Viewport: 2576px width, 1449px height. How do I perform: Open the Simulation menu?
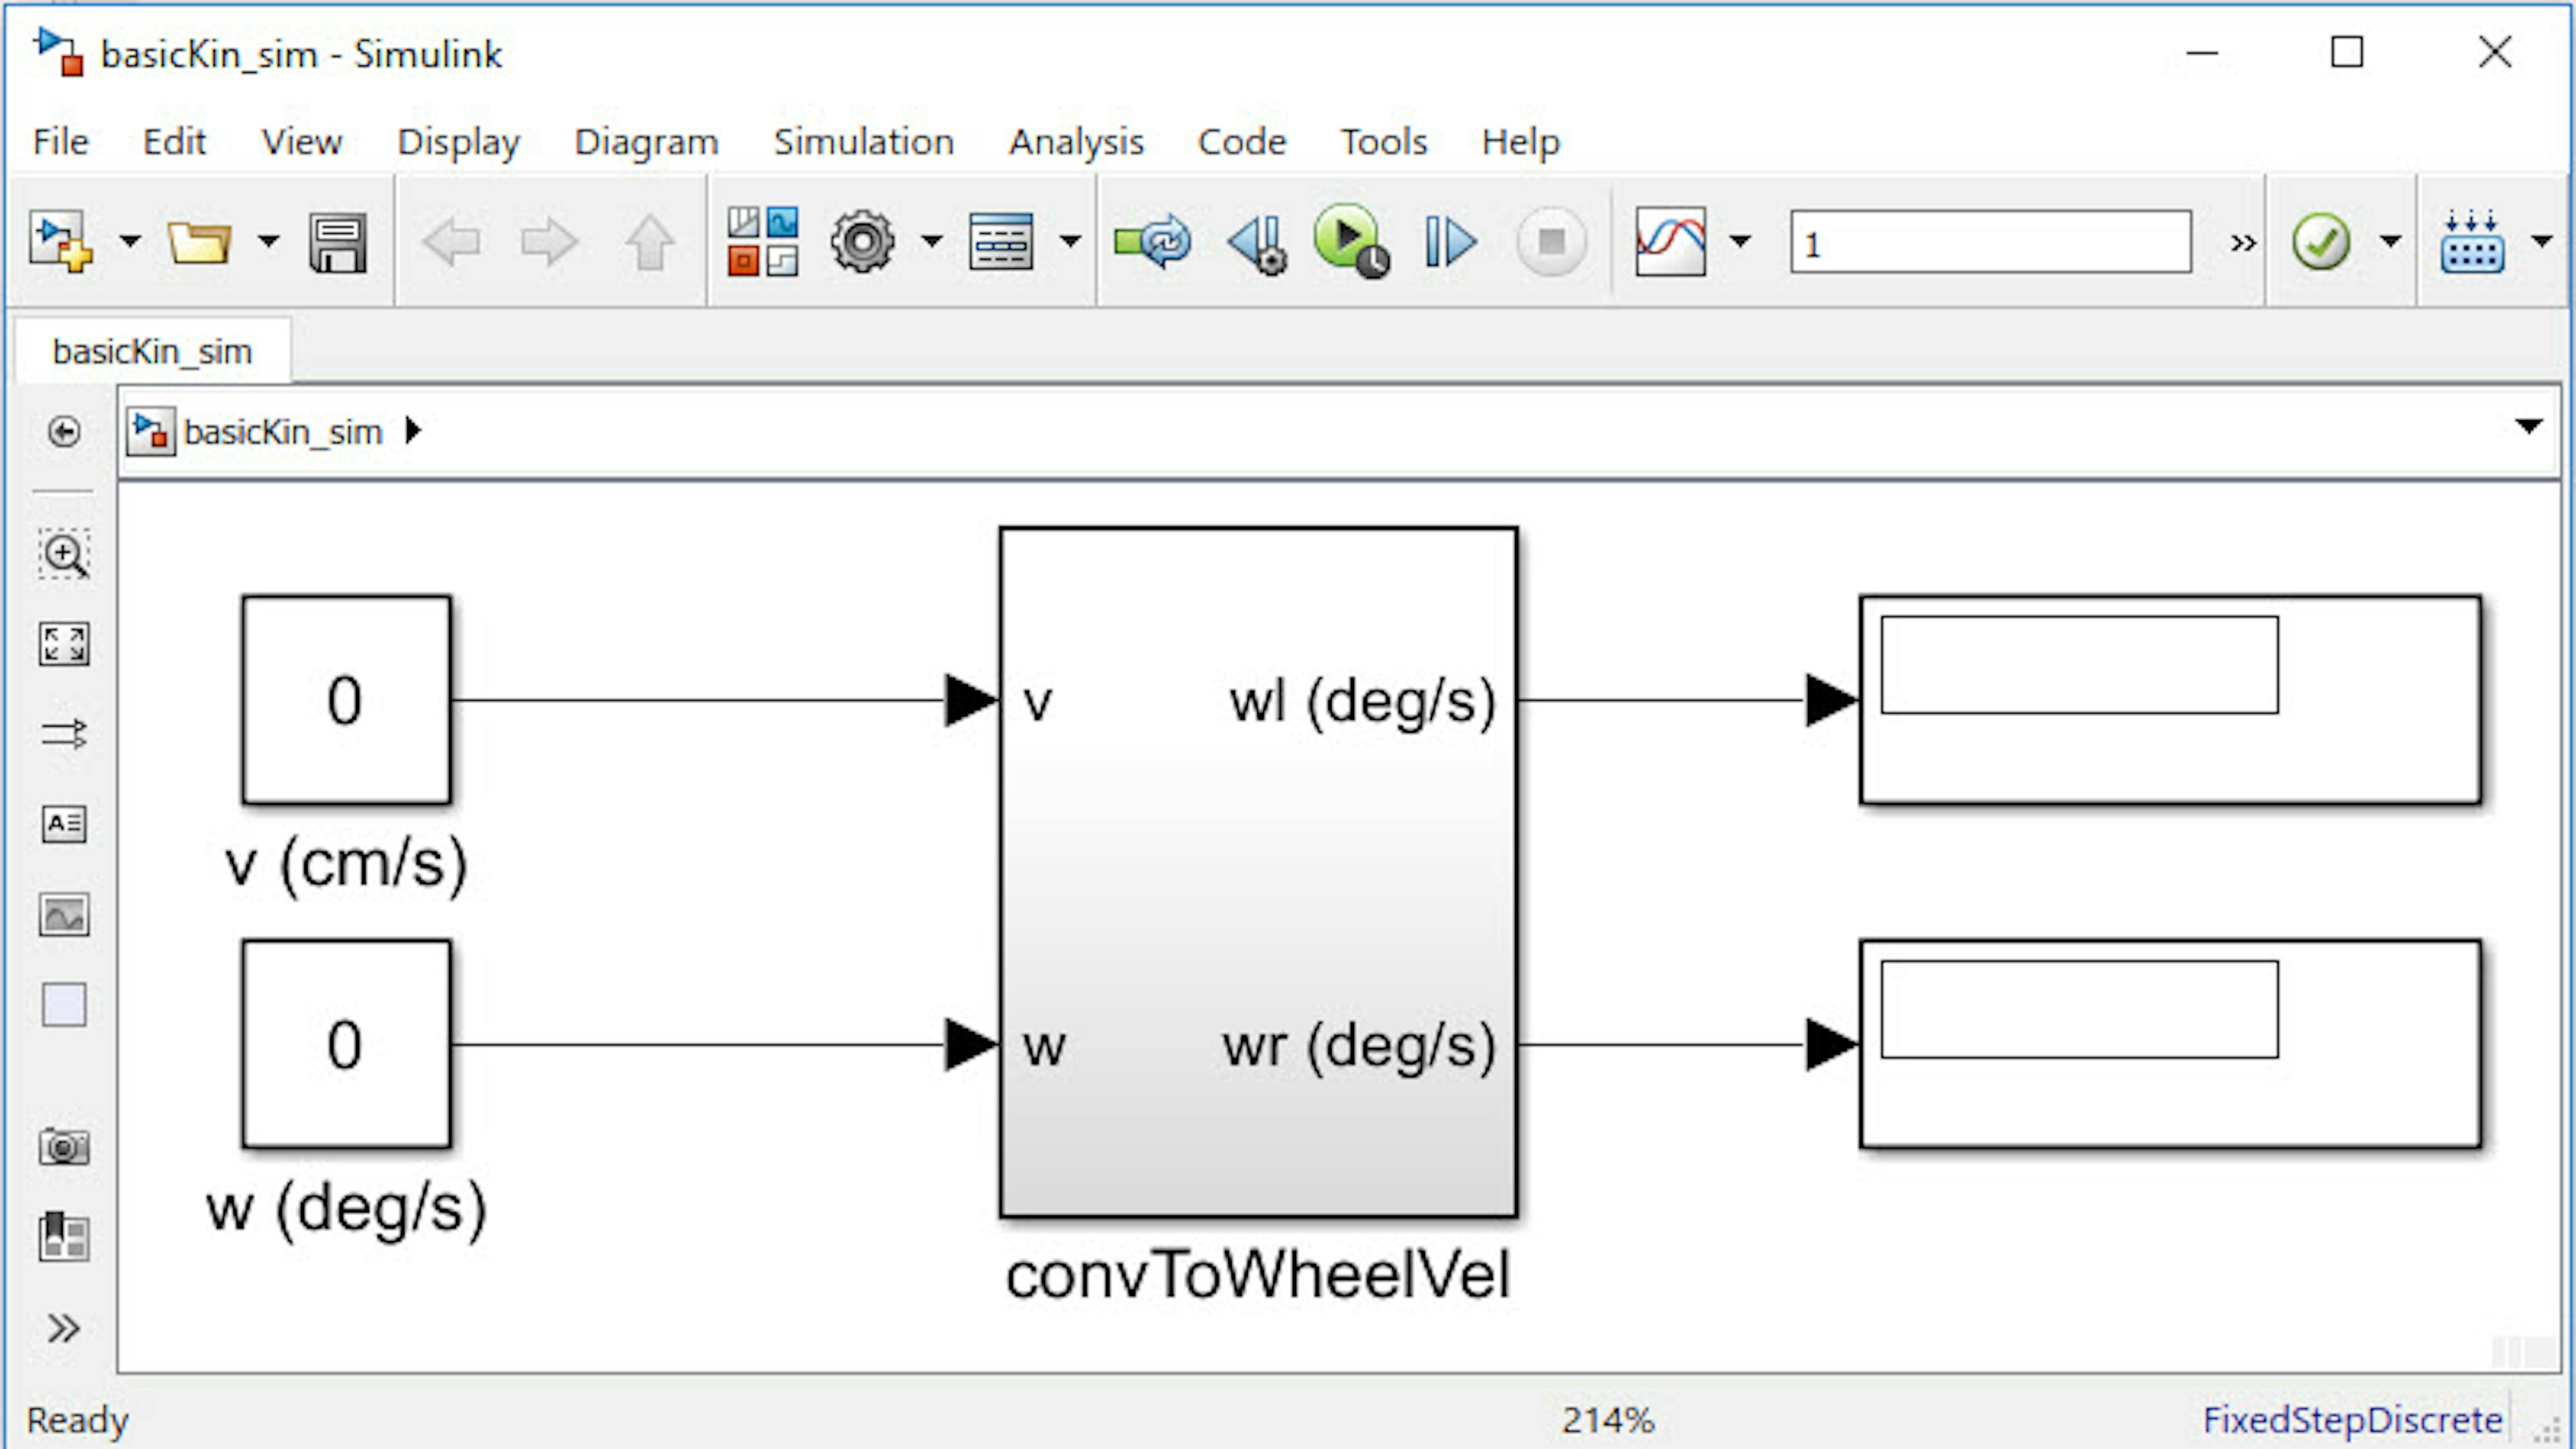pos(864,142)
